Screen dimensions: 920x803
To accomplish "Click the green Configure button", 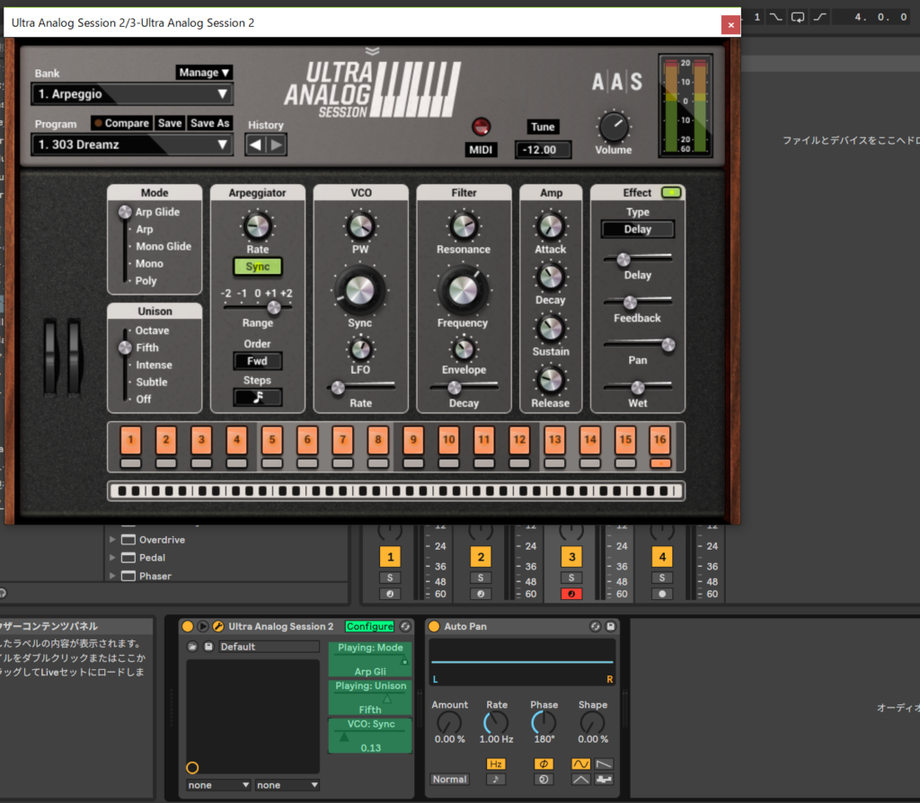I will pos(369,626).
